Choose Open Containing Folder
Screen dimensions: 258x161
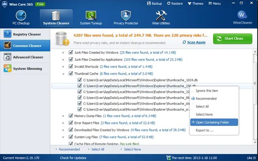(x=214, y=122)
